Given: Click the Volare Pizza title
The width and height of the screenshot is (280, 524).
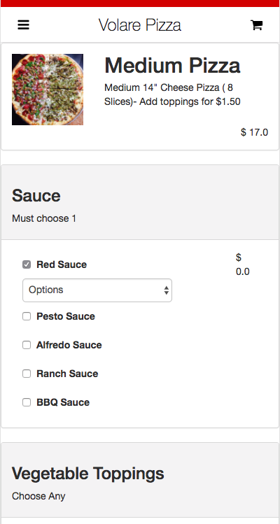Looking at the screenshot, I should 140,25.
